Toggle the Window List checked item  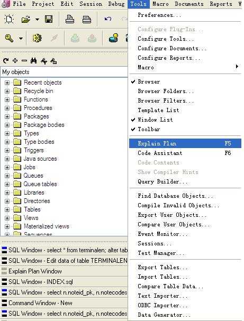tap(185, 120)
